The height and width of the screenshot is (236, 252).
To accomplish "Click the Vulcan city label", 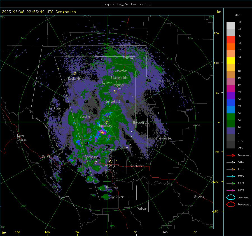I will coord(142,208).
